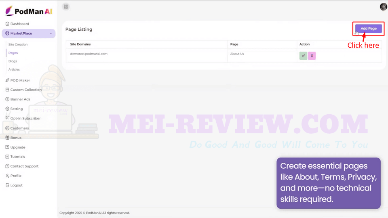Click the Tutorials play icon
This screenshot has width=388, height=218.
tap(7, 157)
